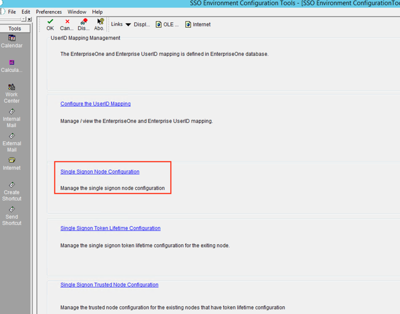Click the Displ... toolbar item
Screen dimensions: 400x314
point(142,25)
